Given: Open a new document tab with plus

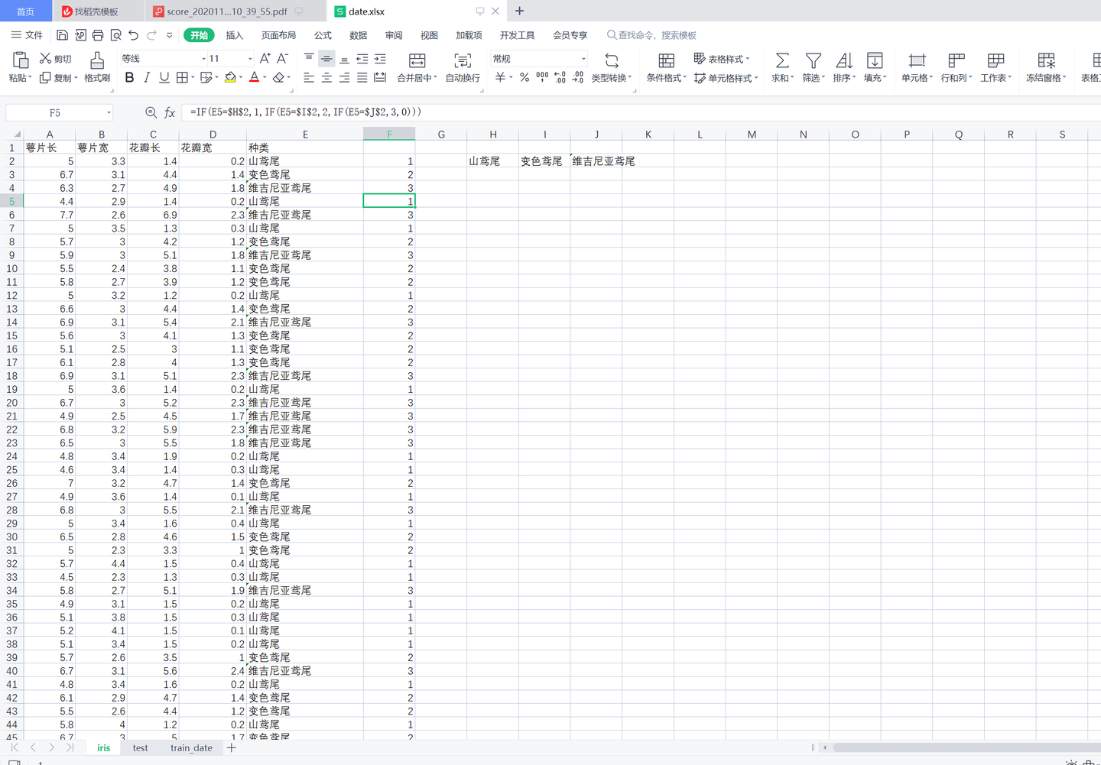Looking at the screenshot, I should 520,11.
